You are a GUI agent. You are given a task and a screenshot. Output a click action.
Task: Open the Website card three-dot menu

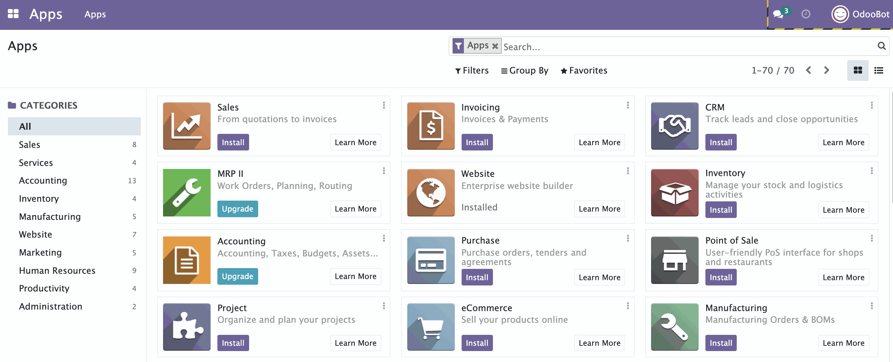(628, 171)
